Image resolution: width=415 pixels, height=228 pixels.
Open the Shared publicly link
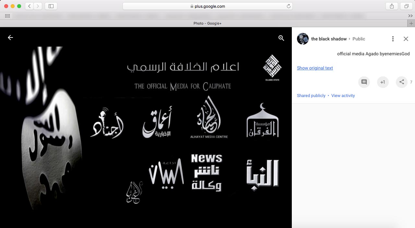coord(311,96)
